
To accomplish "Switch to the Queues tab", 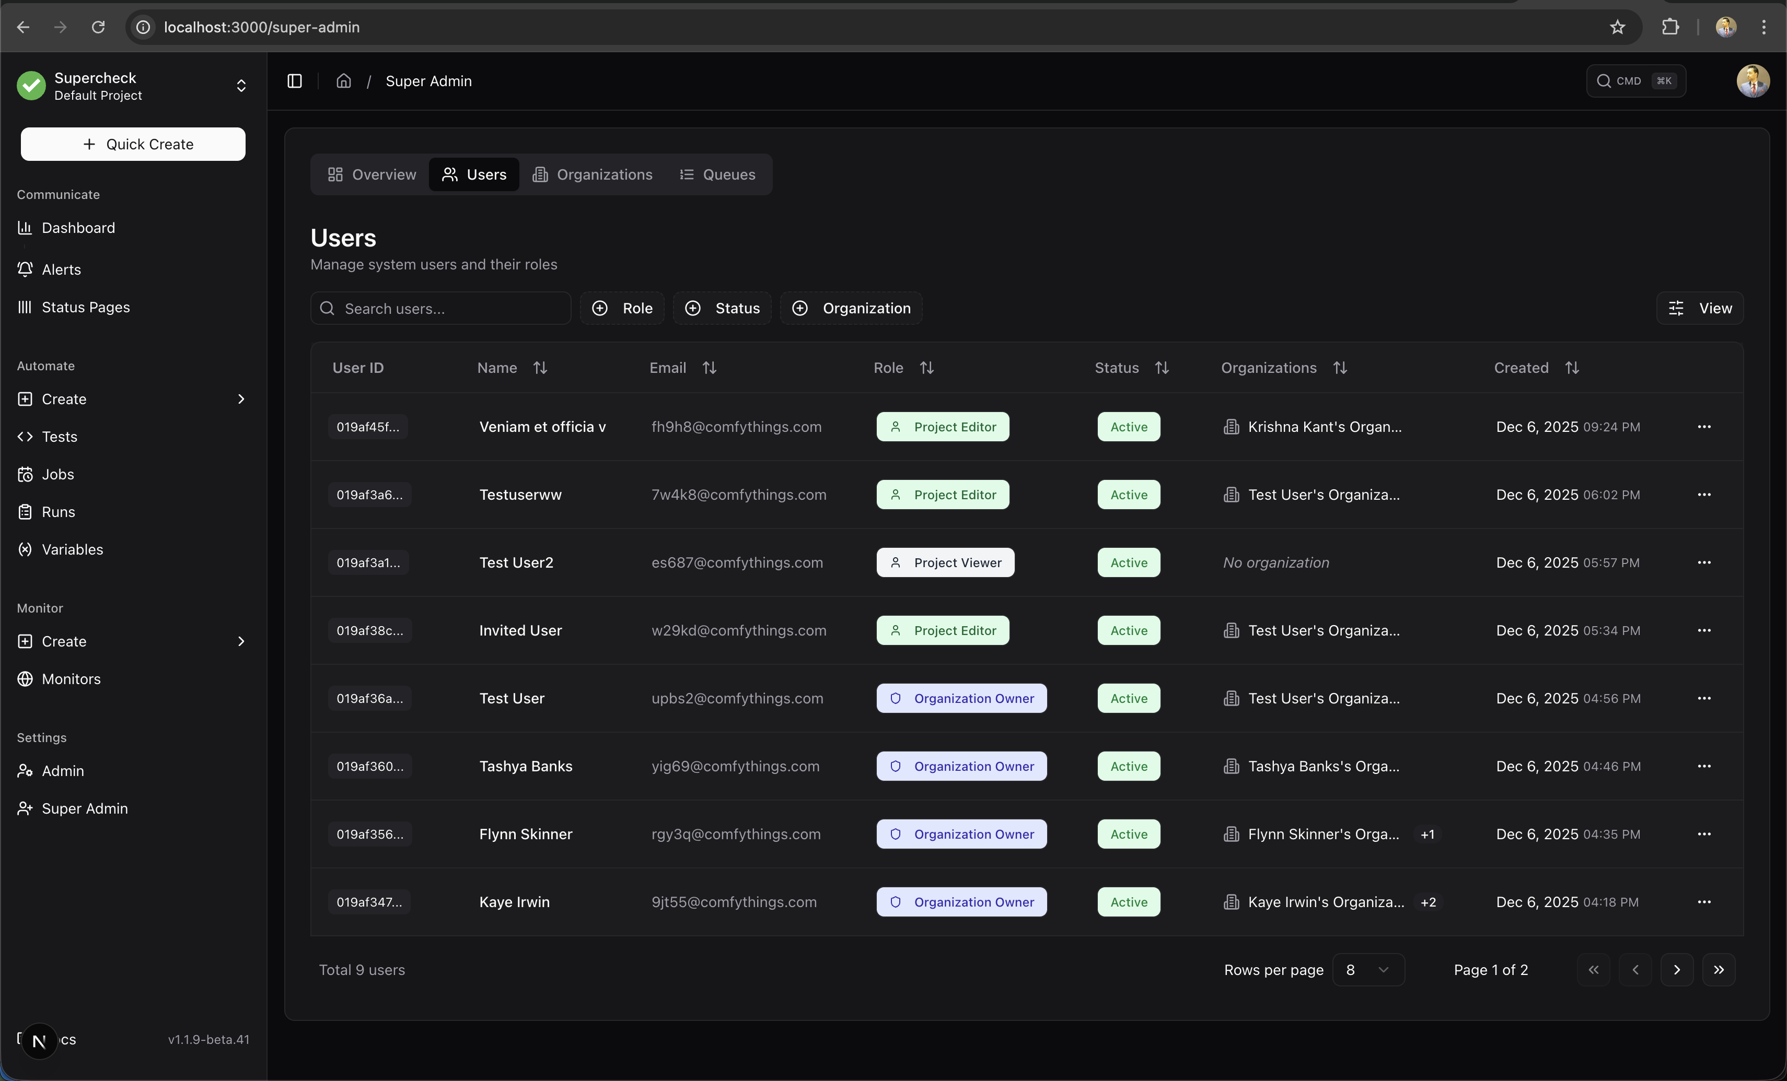I will pos(717,175).
